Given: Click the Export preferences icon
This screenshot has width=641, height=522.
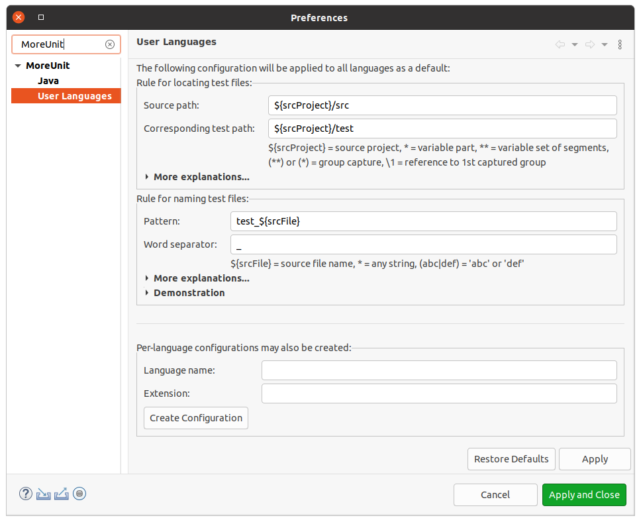Looking at the screenshot, I should point(62,494).
